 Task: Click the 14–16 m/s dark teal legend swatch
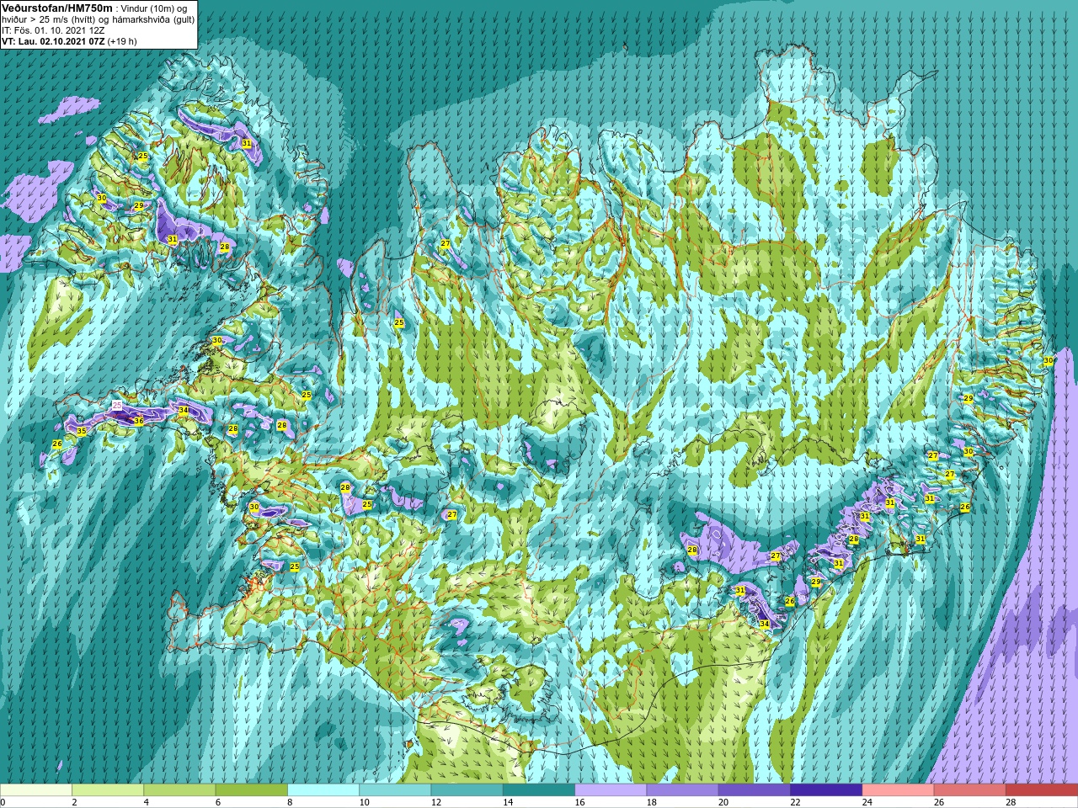pos(539,790)
